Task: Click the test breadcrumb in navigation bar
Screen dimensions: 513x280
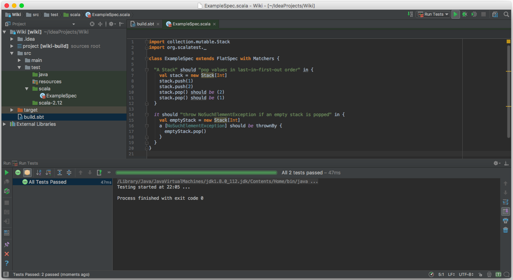Action: coord(51,15)
